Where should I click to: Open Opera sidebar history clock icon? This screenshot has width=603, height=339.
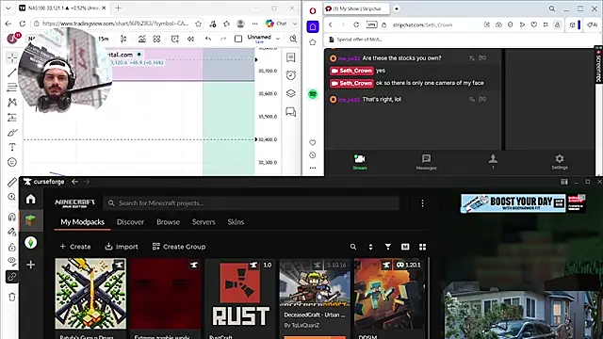coord(313,154)
